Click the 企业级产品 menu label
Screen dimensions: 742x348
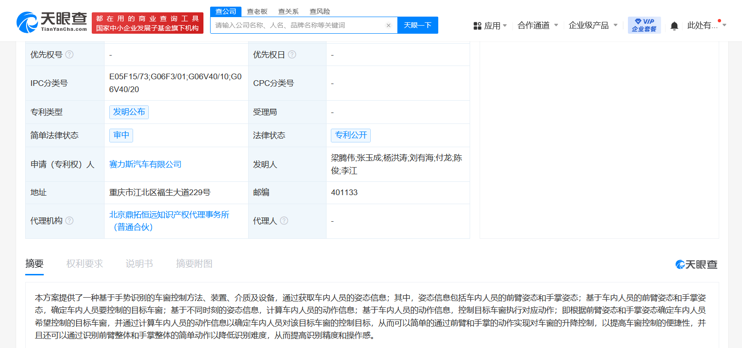[x=588, y=25]
